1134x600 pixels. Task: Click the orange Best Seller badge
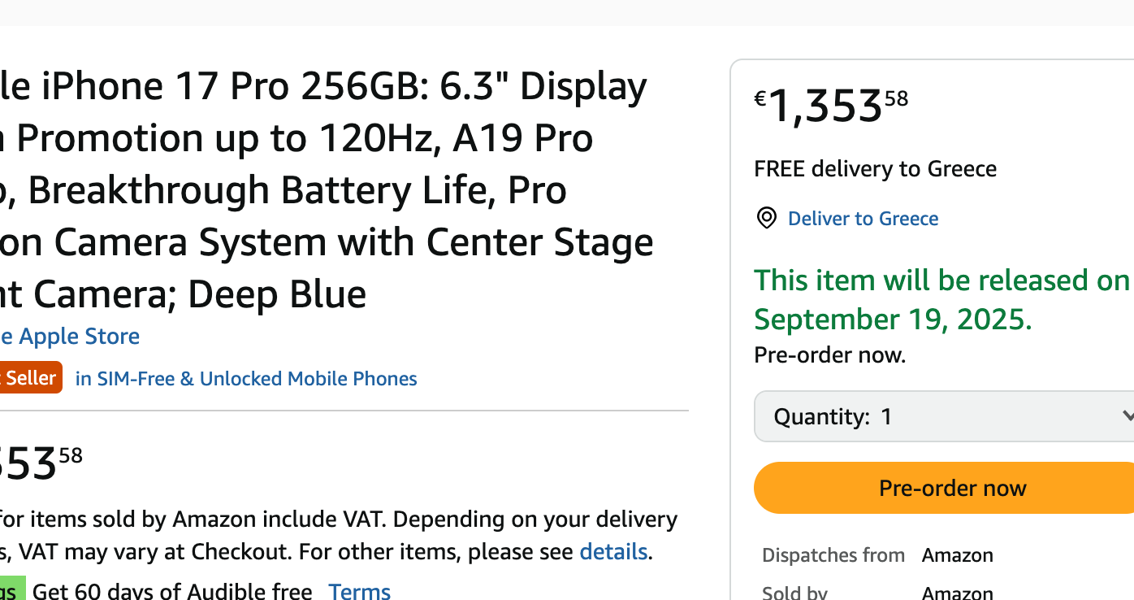[x=31, y=378]
